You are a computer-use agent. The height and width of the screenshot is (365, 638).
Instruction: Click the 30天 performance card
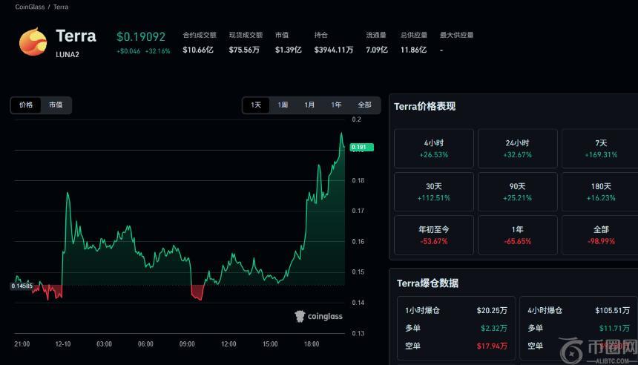[434, 191]
